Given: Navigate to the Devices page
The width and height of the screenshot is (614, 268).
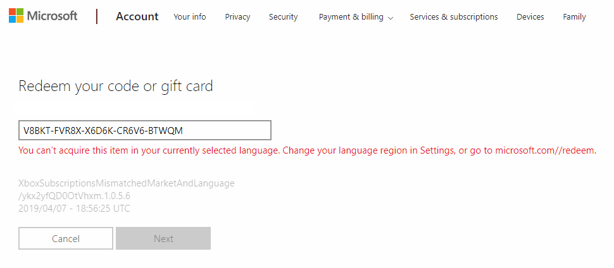Looking at the screenshot, I should pos(530,17).
